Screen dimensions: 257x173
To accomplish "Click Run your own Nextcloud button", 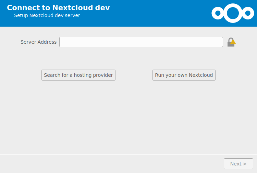I will [184, 75].
